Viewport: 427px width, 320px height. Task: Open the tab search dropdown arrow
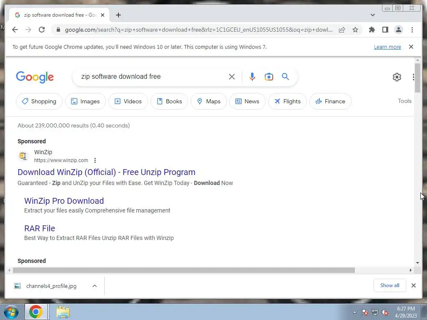click(373, 15)
